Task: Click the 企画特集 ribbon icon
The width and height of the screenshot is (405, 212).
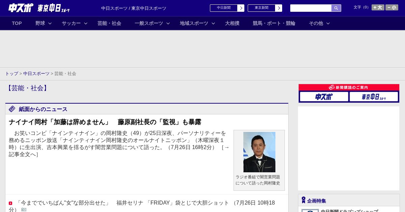Action: click(303, 200)
